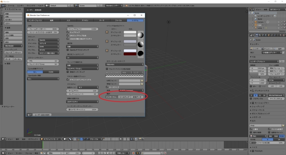
Task: Open the file browser for 等幅フォント
Action: (x=142, y=84)
